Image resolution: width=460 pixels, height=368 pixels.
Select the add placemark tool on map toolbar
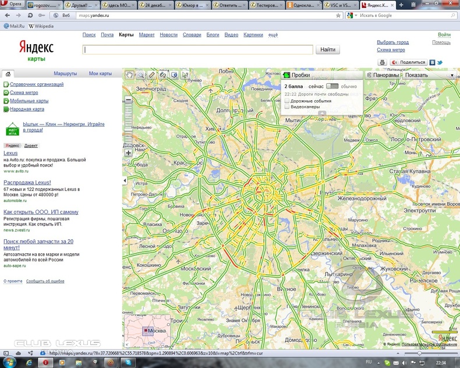coord(174,75)
